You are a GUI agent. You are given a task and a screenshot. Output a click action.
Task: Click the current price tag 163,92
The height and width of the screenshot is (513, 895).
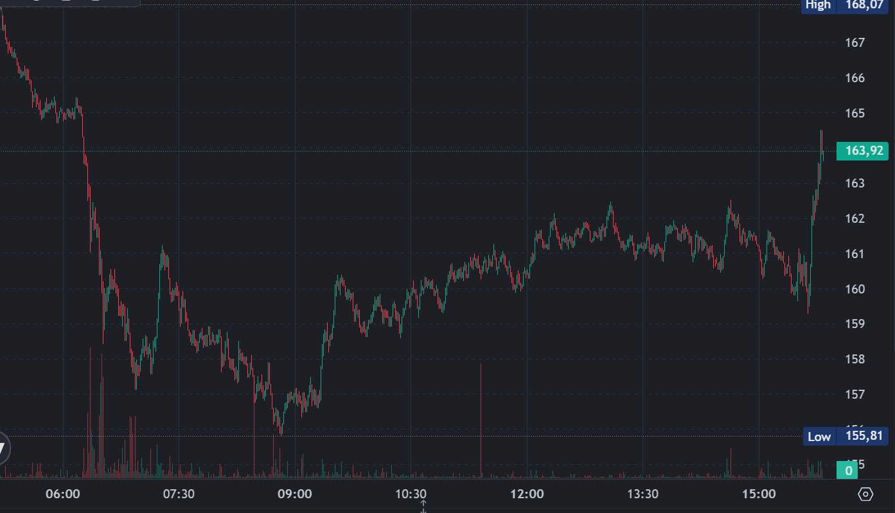(862, 152)
